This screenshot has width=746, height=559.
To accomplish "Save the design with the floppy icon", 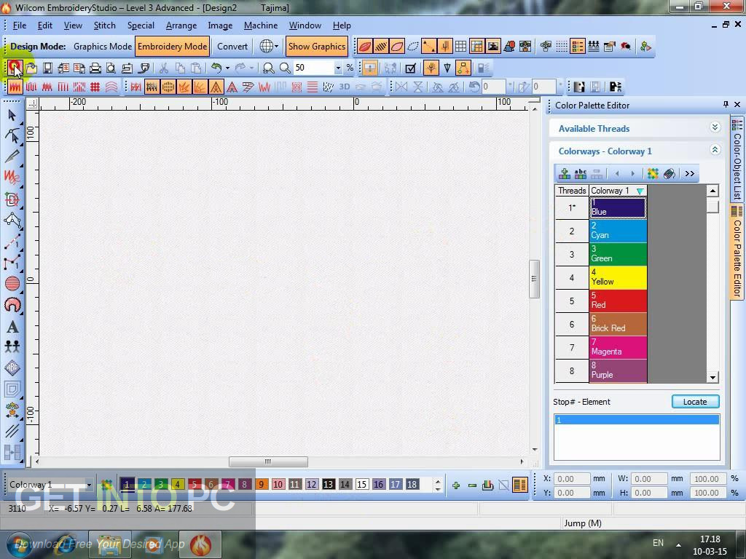I will tap(47, 68).
